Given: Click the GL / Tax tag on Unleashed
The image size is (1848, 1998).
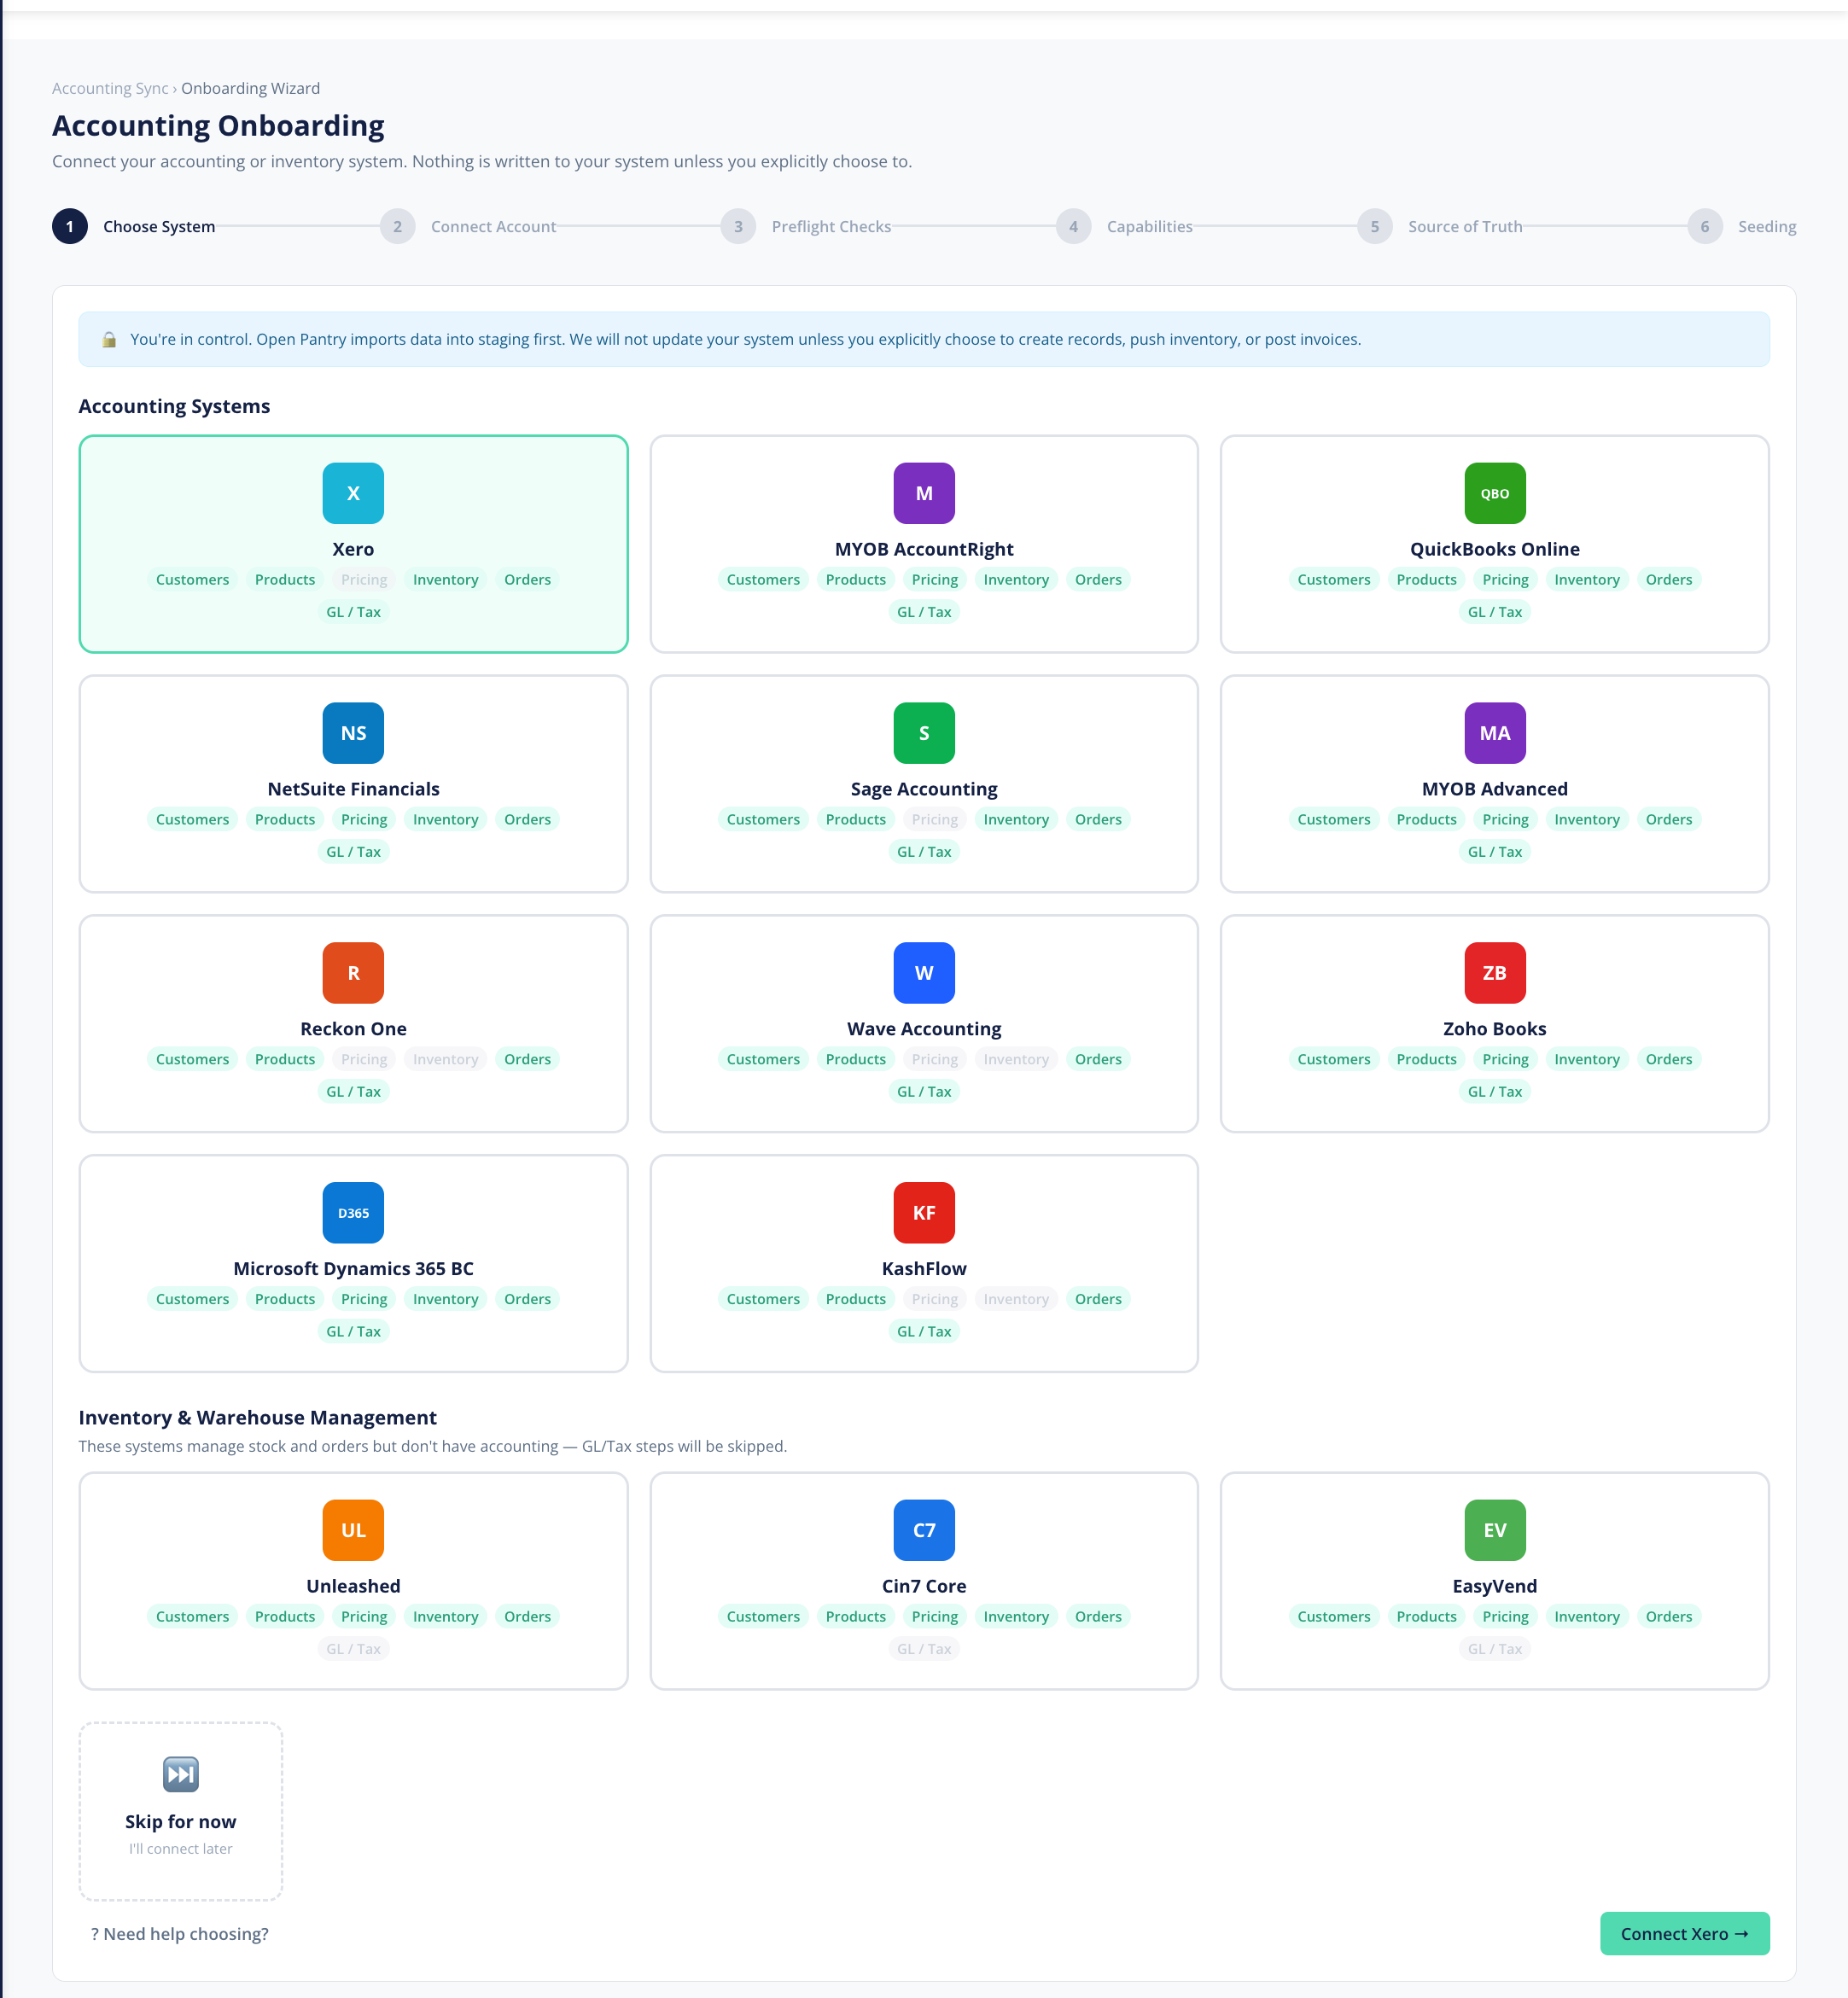Looking at the screenshot, I should [x=353, y=1649].
